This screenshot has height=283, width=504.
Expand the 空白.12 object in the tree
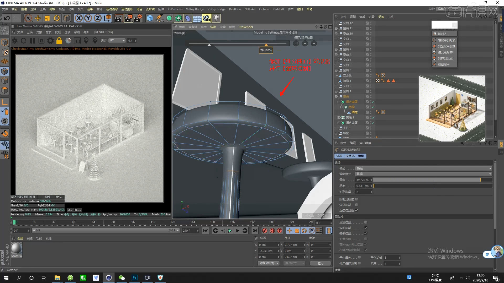pyautogui.click(x=336, y=23)
